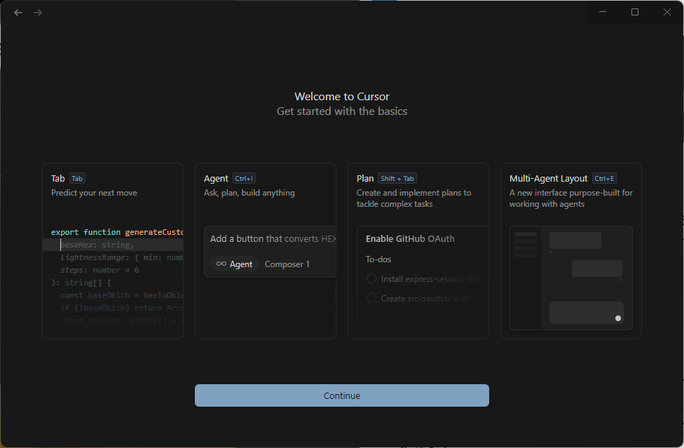Click the Ctrl+E shortcut badge
This screenshot has width=684, height=448.
coord(604,179)
